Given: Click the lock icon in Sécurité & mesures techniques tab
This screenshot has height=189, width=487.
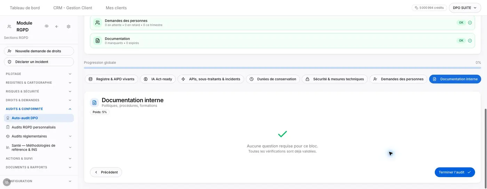Looking at the screenshot, I should [308, 79].
